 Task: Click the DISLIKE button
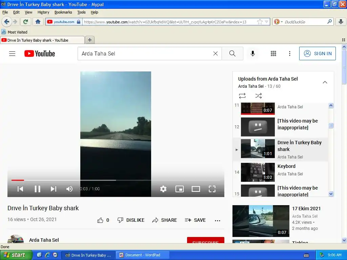click(x=131, y=220)
